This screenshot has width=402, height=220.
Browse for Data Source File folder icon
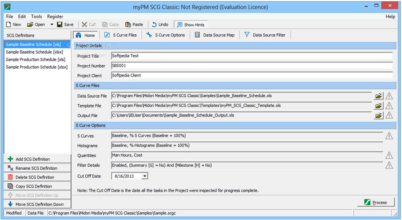[378, 96]
